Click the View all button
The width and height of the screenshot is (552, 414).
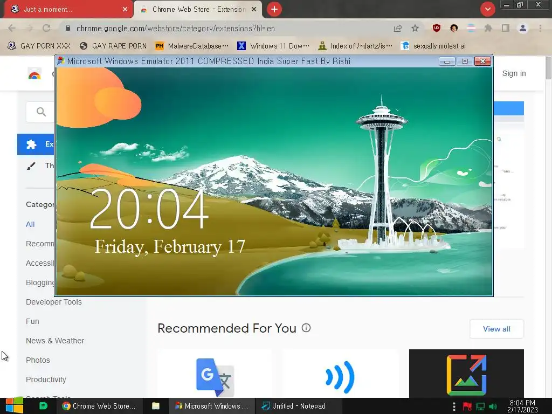point(496,329)
